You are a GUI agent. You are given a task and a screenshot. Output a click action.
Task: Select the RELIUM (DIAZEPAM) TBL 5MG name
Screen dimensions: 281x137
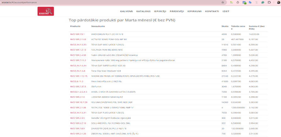coord(112,102)
